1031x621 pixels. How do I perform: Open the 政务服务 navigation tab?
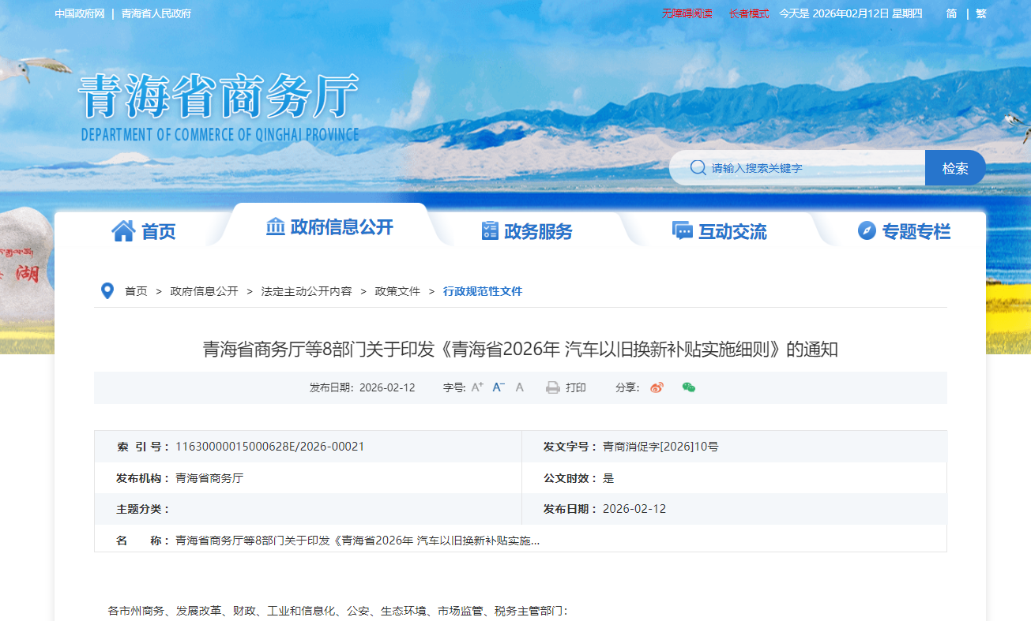pyautogui.click(x=527, y=231)
